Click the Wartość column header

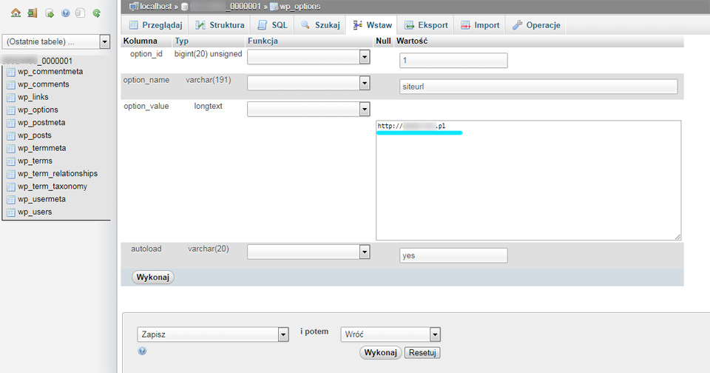click(412, 41)
